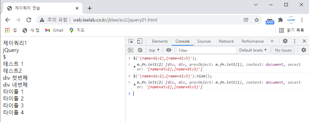
Task: Click the text 타이틀 2
Action: point(14,99)
